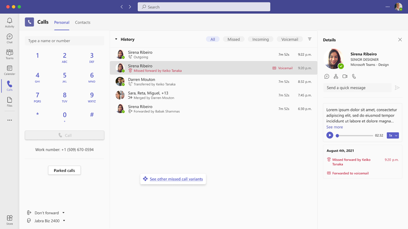This screenshot has width=408, height=229.
Task: Click the Type a name or number field
Action: tap(65, 41)
